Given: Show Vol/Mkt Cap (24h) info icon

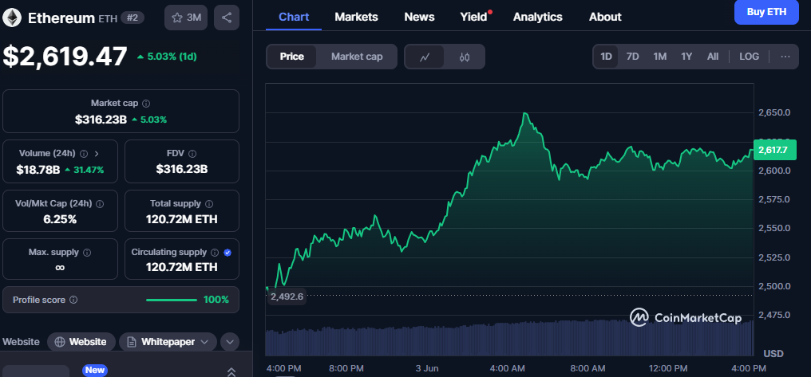Looking at the screenshot, I should tap(101, 203).
